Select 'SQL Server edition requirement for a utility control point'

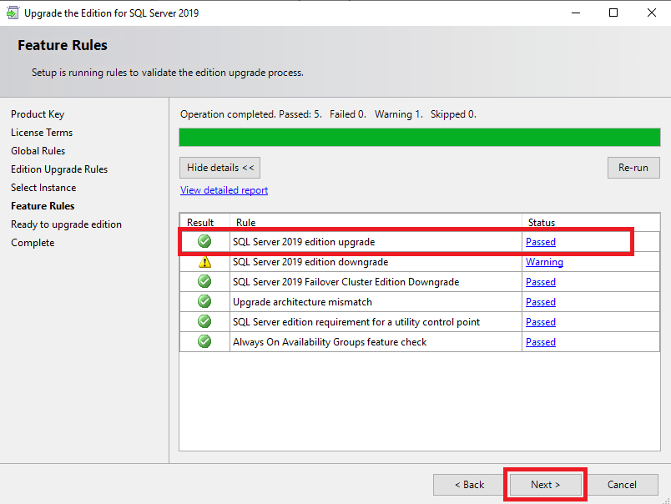tap(356, 322)
